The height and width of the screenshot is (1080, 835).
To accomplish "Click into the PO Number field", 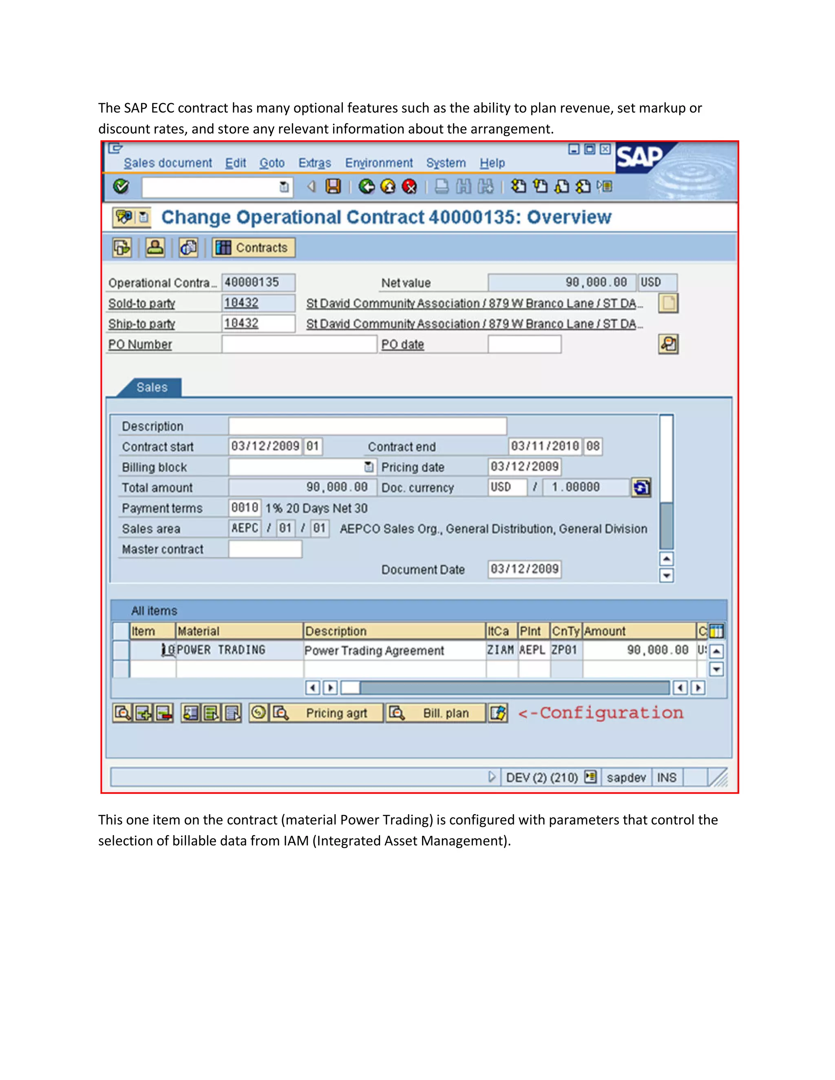I will click(299, 344).
